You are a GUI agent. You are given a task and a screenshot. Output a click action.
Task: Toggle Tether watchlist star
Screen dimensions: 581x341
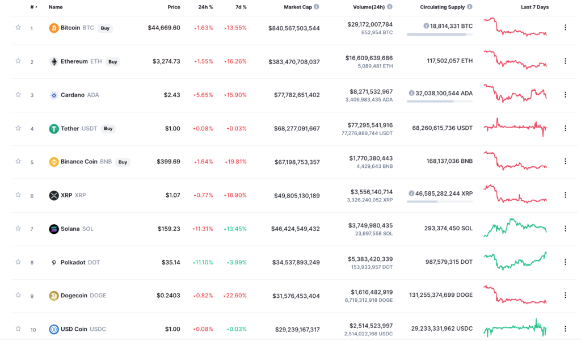tap(18, 128)
